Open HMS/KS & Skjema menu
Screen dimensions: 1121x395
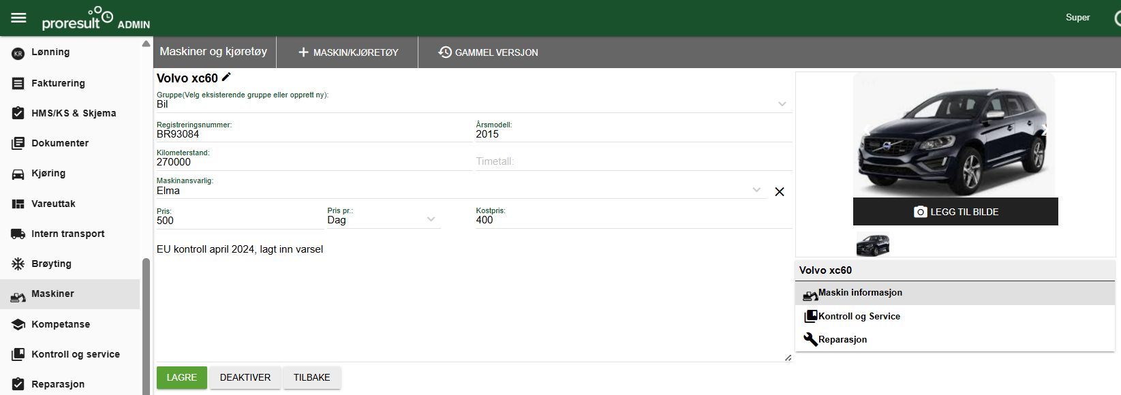tap(74, 113)
